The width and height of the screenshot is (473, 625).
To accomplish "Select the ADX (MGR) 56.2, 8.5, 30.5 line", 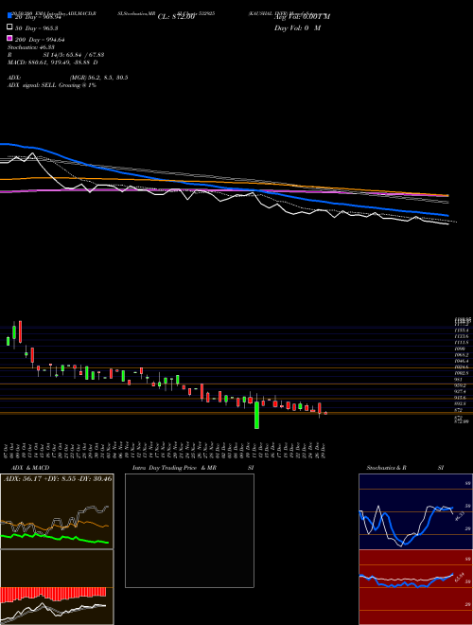I will pyautogui.click(x=68, y=78).
